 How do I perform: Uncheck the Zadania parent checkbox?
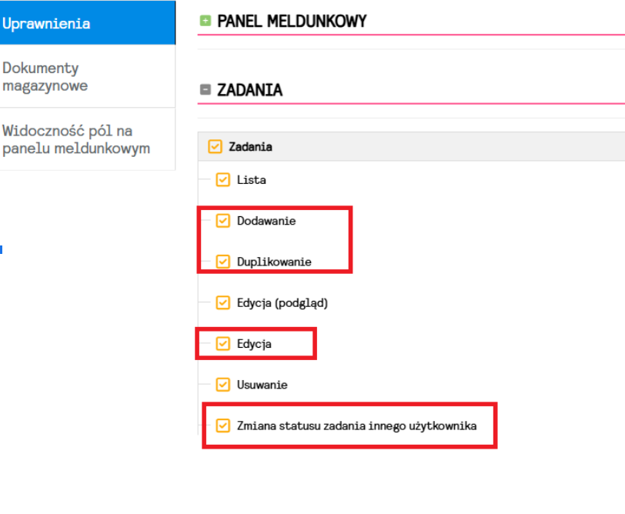(216, 146)
